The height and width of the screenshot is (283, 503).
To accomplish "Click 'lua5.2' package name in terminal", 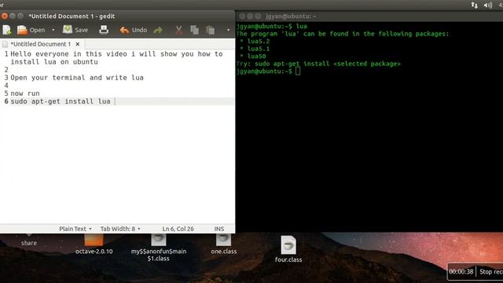I will (259, 41).
